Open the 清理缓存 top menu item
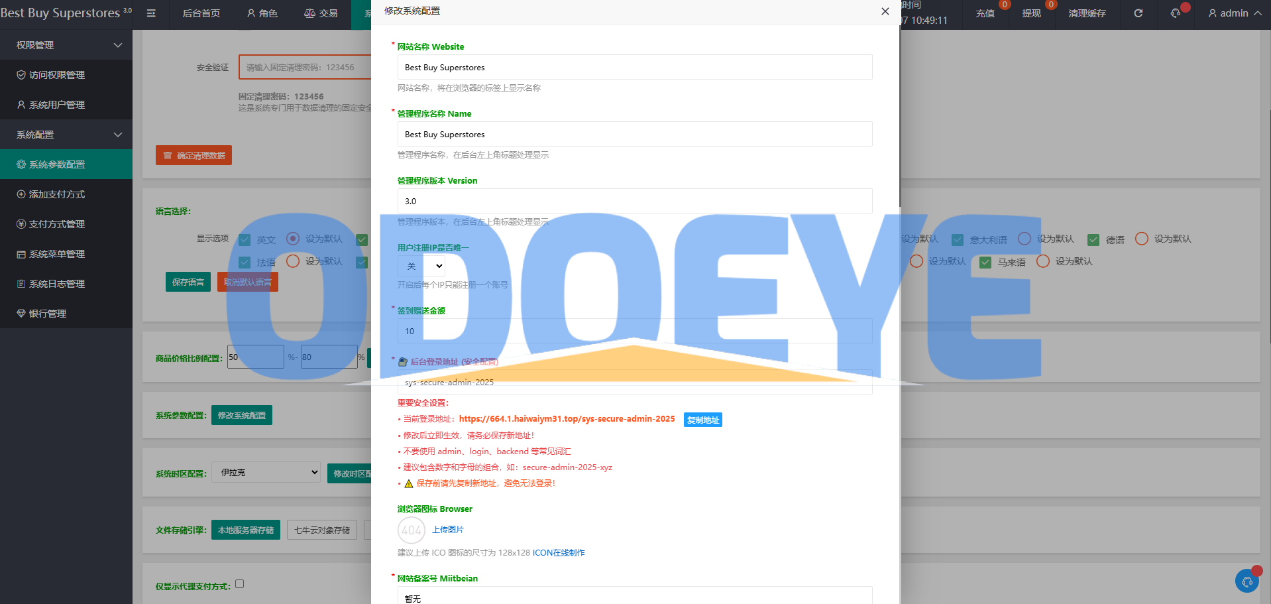The image size is (1271, 604). point(1087,13)
